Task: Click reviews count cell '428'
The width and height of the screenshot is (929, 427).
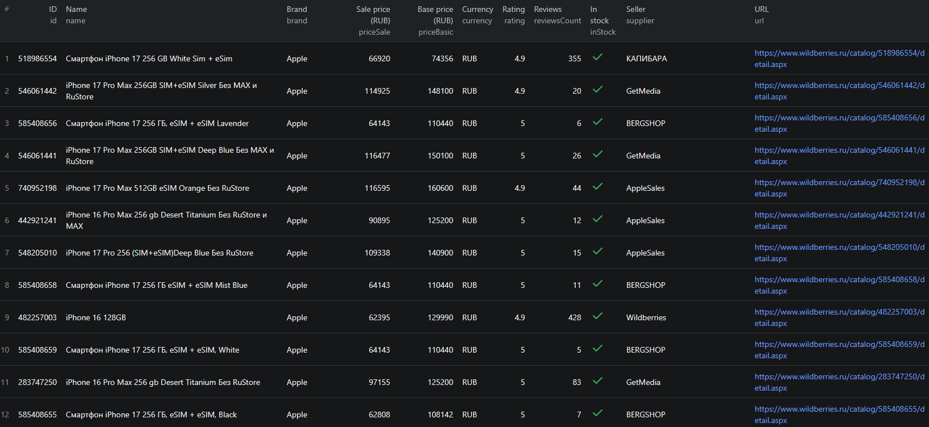Action: (x=575, y=317)
